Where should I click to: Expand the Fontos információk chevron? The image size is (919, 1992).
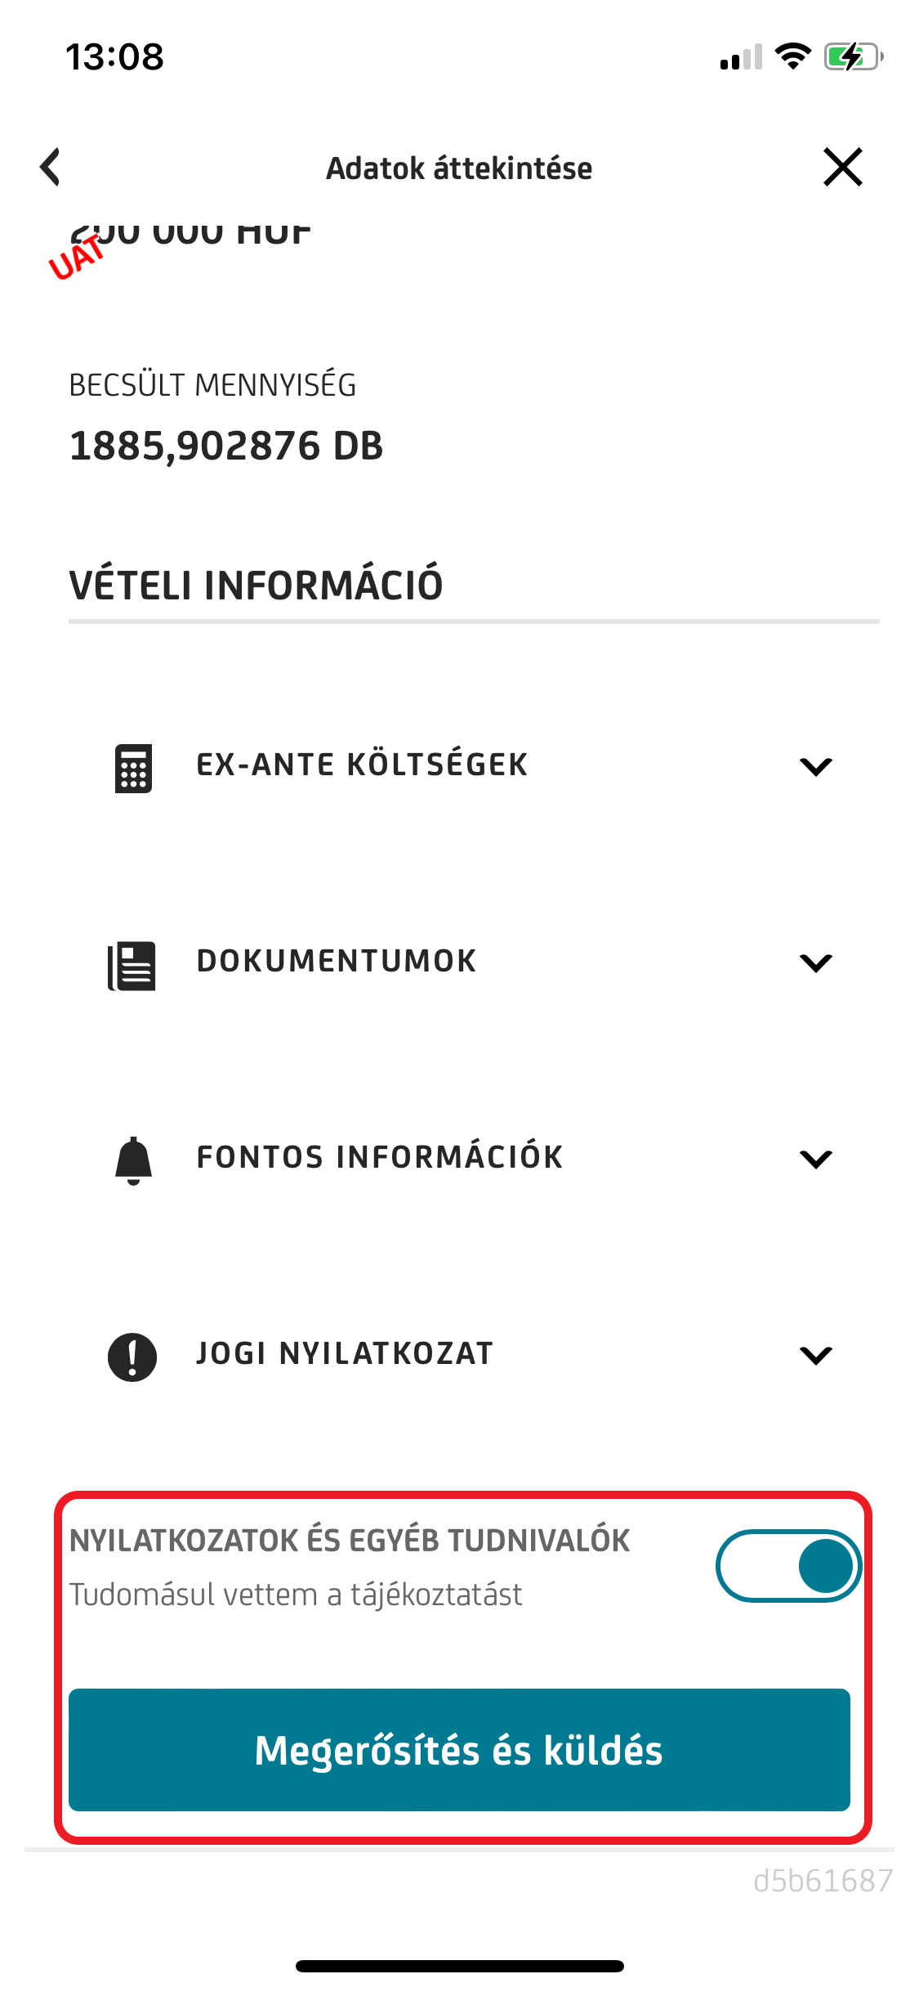815,1159
